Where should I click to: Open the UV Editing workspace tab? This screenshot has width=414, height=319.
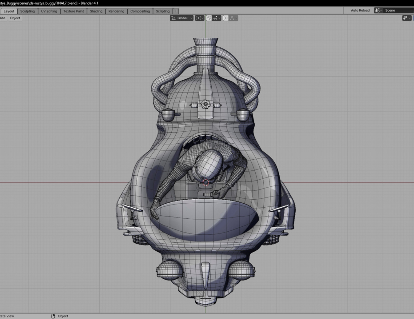(x=49, y=11)
